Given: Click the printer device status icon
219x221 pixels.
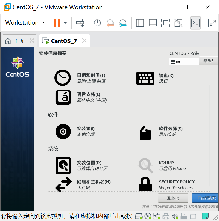Looking at the screenshot, I should 166,216.
